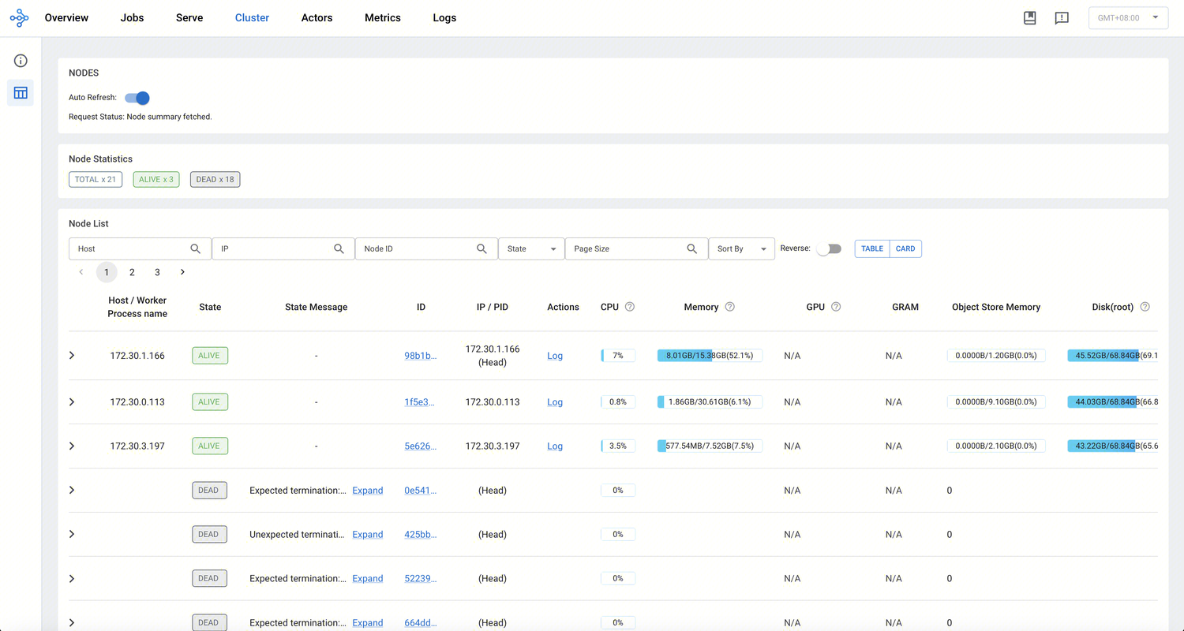Click the Page Size search magnifier icon

click(x=692, y=248)
